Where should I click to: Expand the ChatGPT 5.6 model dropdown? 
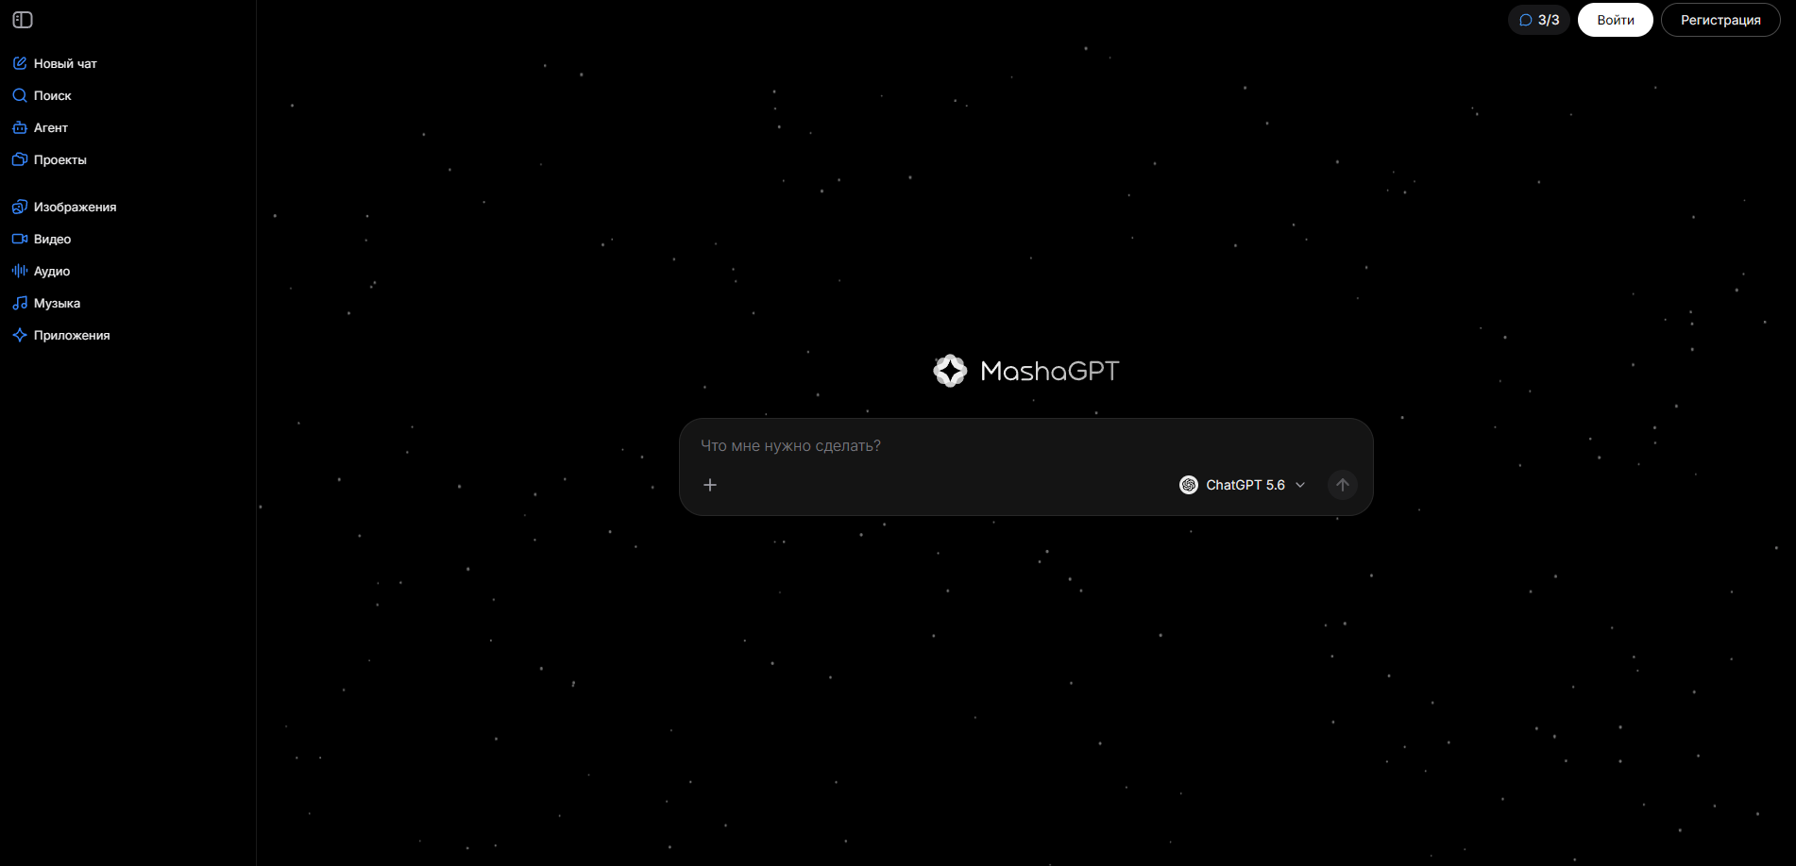[x=1242, y=485]
